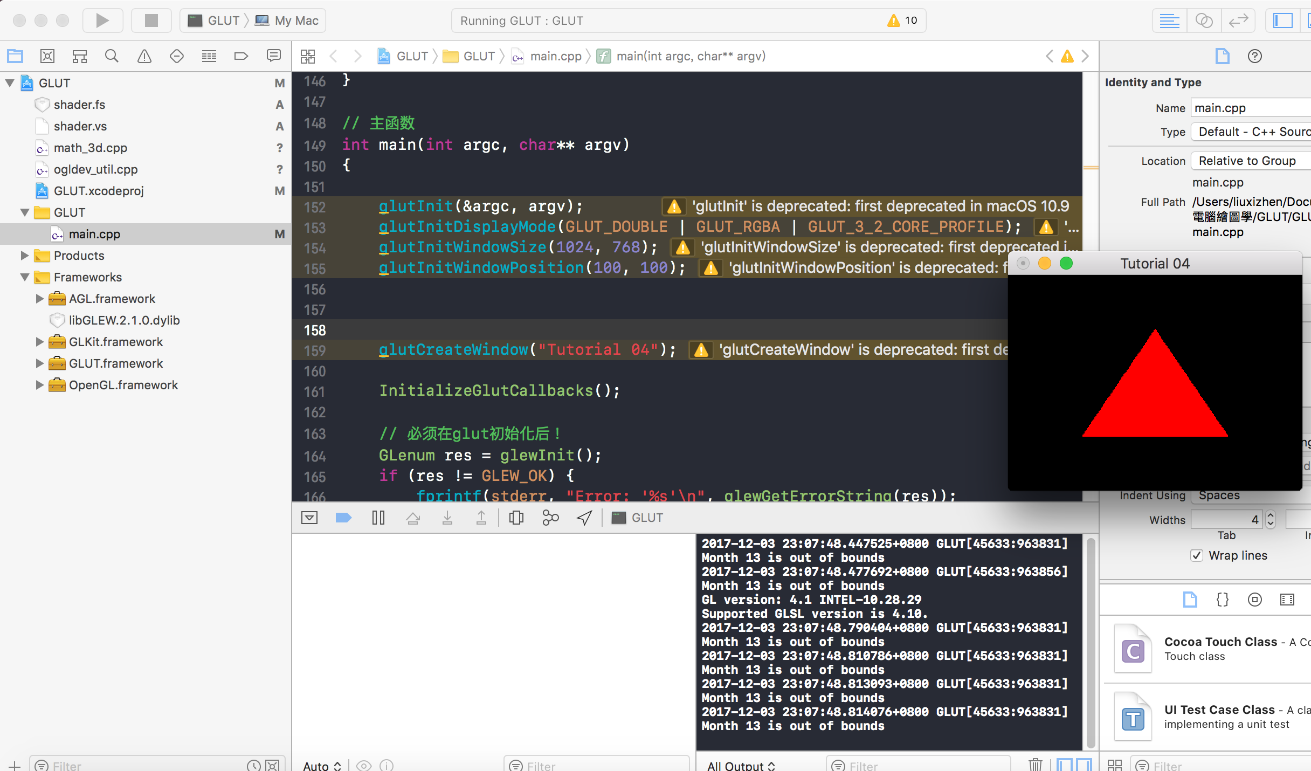Viewport: 1311px width, 771px height.
Task: Open the All Output dropdown
Action: pos(741,765)
